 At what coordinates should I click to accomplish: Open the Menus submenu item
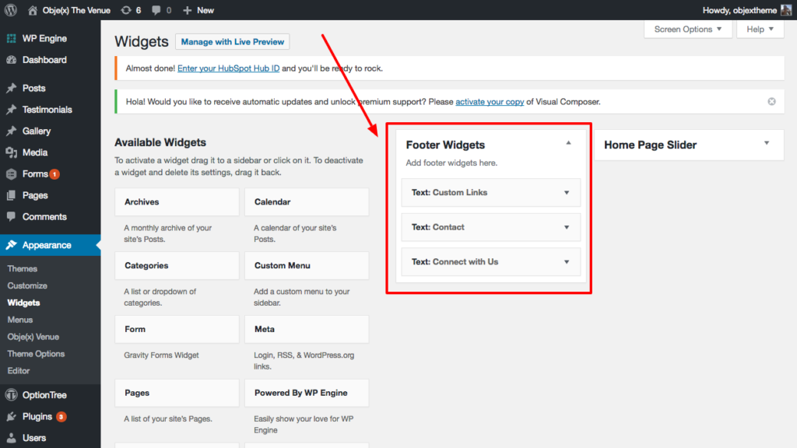20,320
